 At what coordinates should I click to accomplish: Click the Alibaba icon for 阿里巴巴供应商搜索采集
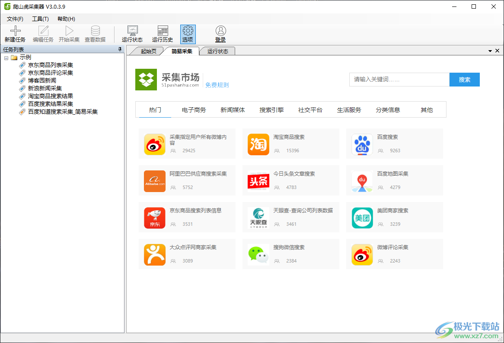click(155, 181)
